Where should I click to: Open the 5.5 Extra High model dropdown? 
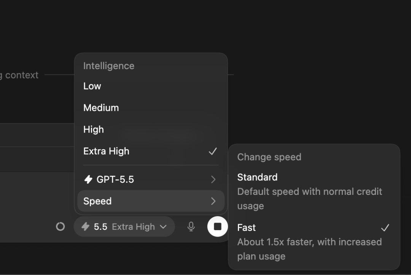click(124, 227)
